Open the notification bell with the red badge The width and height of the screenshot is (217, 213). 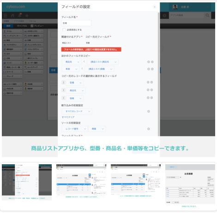[20, 15]
